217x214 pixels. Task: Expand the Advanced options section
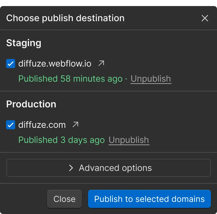[108, 168]
